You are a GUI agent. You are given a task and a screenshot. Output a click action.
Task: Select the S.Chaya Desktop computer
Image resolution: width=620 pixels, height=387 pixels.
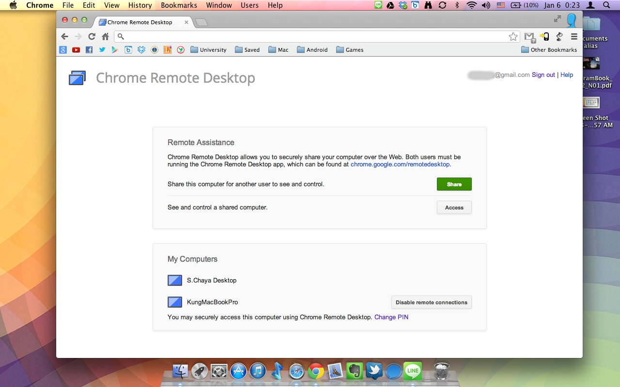(202, 281)
